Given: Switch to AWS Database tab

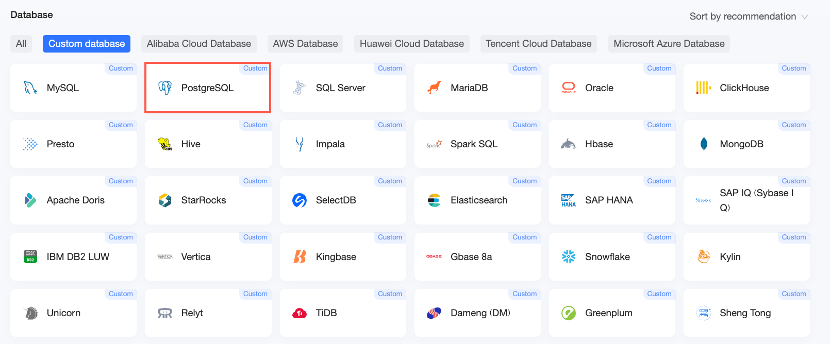Looking at the screenshot, I should (x=305, y=44).
